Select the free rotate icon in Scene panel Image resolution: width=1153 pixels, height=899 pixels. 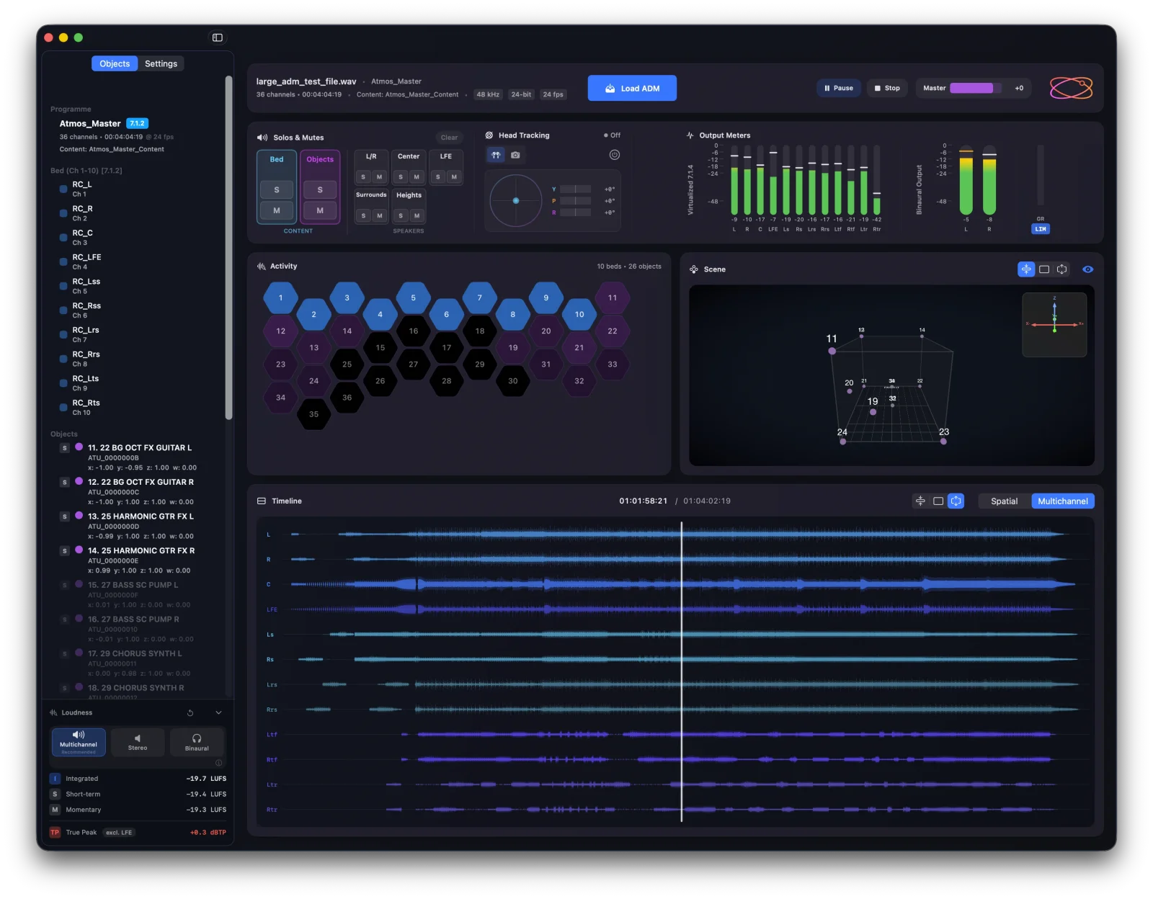(x=1061, y=269)
